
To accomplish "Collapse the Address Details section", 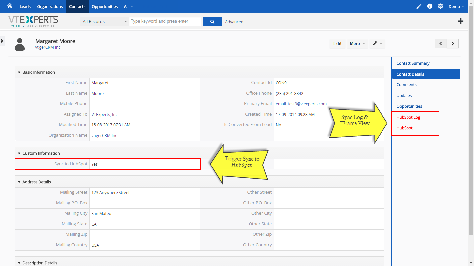I will pos(19,182).
